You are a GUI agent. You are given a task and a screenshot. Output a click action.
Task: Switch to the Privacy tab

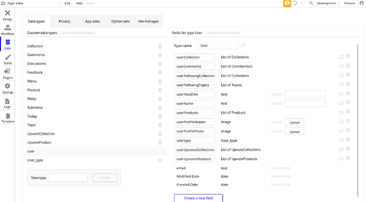pyautogui.click(x=64, y=21)
